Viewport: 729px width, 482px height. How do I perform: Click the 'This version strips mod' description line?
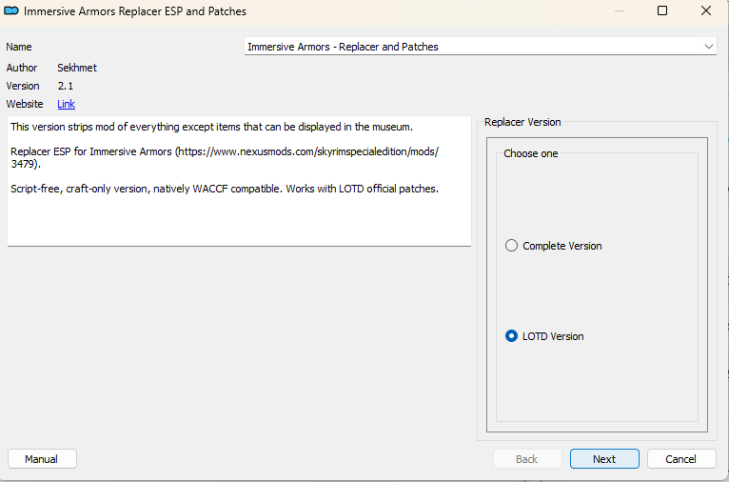coord(211,127)
